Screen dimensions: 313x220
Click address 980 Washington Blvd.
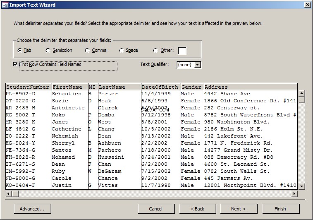point(237,122)
